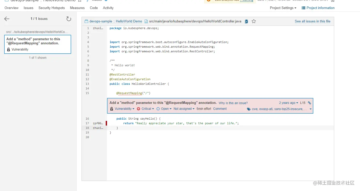Click the project folder icon in breadcrumb
This screenshot has height=191, width=360.
coord(86,21)
